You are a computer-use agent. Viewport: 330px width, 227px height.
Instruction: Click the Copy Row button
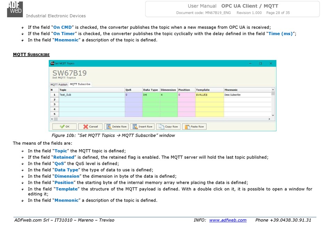click(x=168, y=126)
